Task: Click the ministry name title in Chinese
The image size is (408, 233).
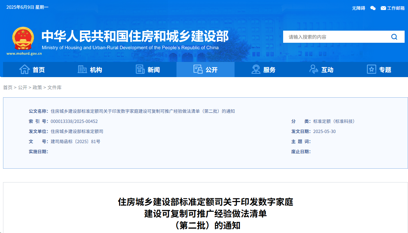Action: (x=135, y=36)
